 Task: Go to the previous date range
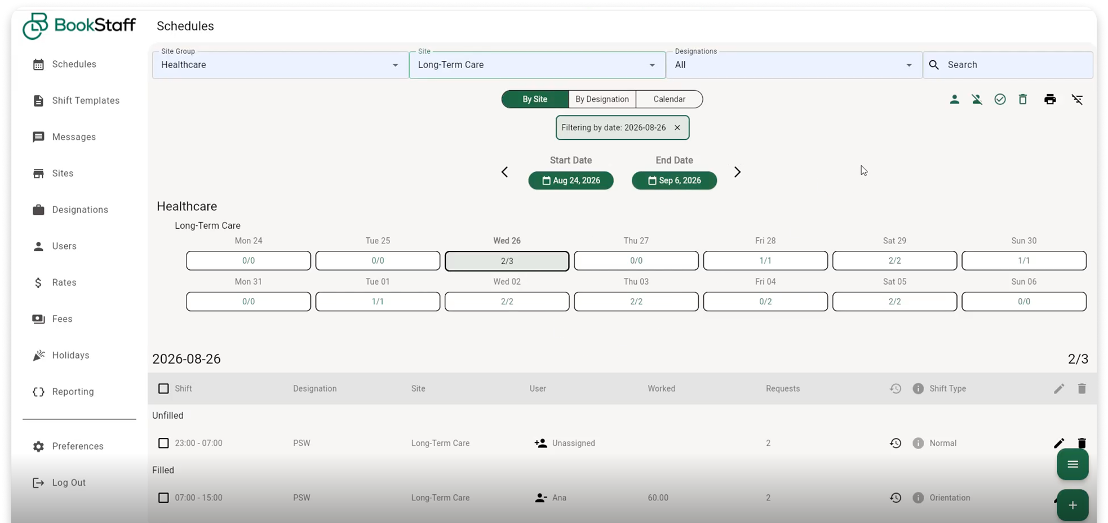[504, 172]
